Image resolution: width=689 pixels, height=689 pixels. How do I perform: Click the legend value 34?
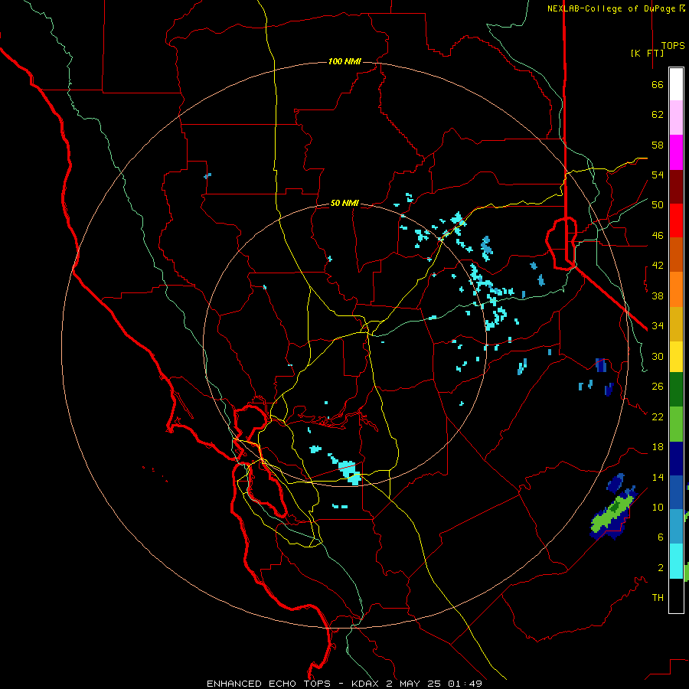click(x=658, y=326)
